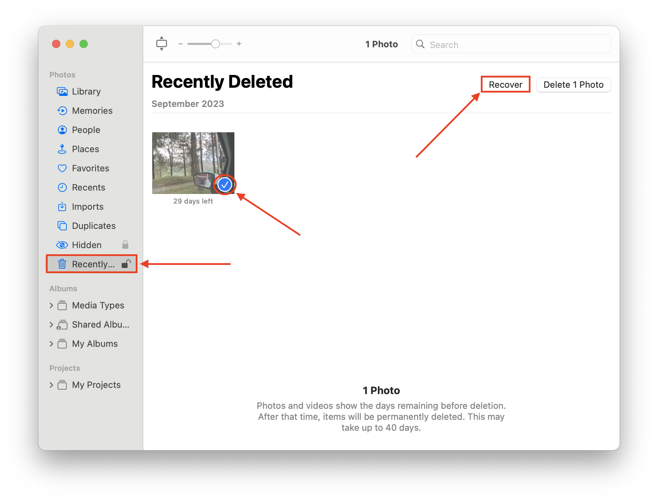Click the Delete 1 Photo button
The height and width of the screenshot is (501, 658).
pyautogui.click(x=573, y=84)
